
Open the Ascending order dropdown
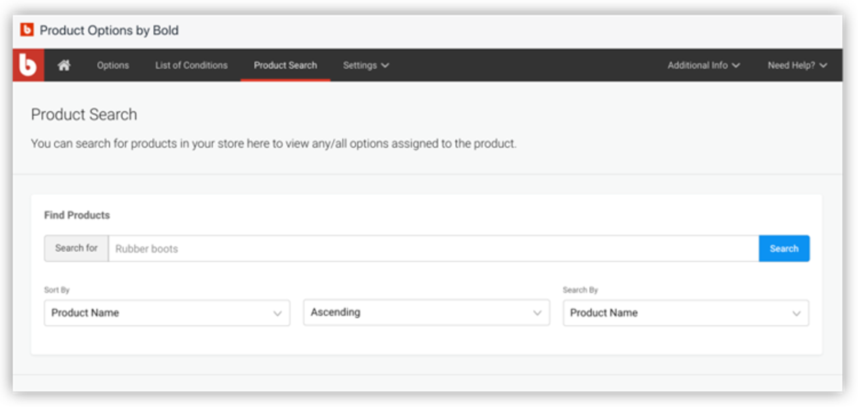coord(426,313)
